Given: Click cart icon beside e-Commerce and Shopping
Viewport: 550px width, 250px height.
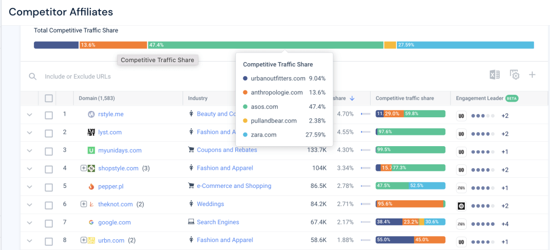Looking at the screenshot, I should 191,186.
